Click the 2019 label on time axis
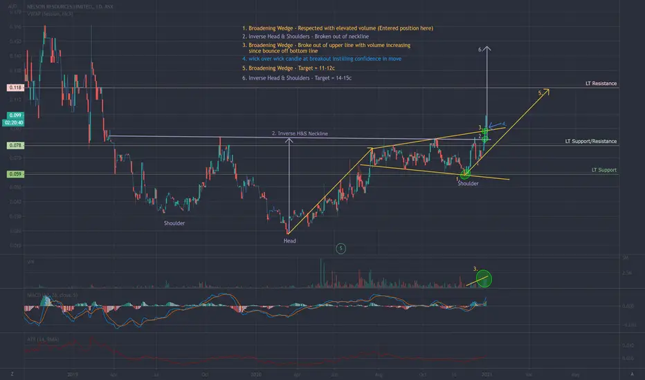Image resolution: width=645 pixels, height=380 pixels. [x=73, y=374]
